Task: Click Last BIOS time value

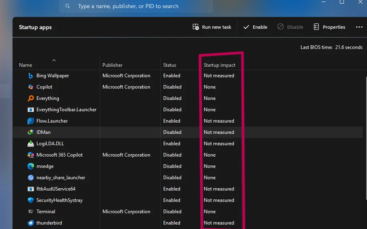Action: [349, 47]
